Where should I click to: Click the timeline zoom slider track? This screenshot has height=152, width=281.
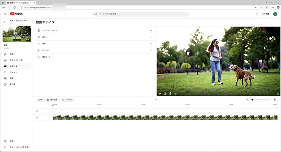(262, 100)
